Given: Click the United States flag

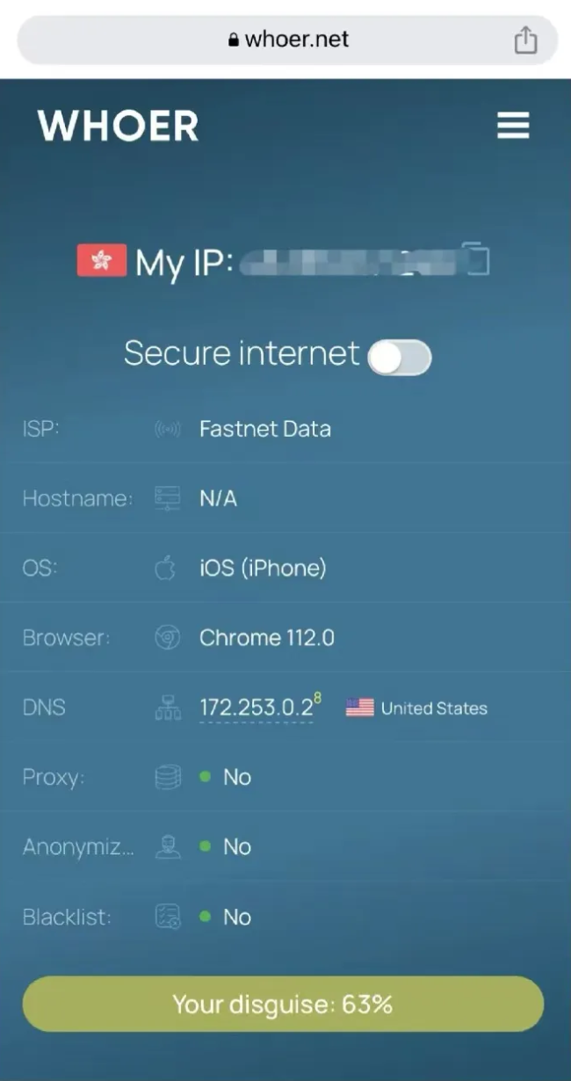Looking at the screenshot, I should [359, 707].
